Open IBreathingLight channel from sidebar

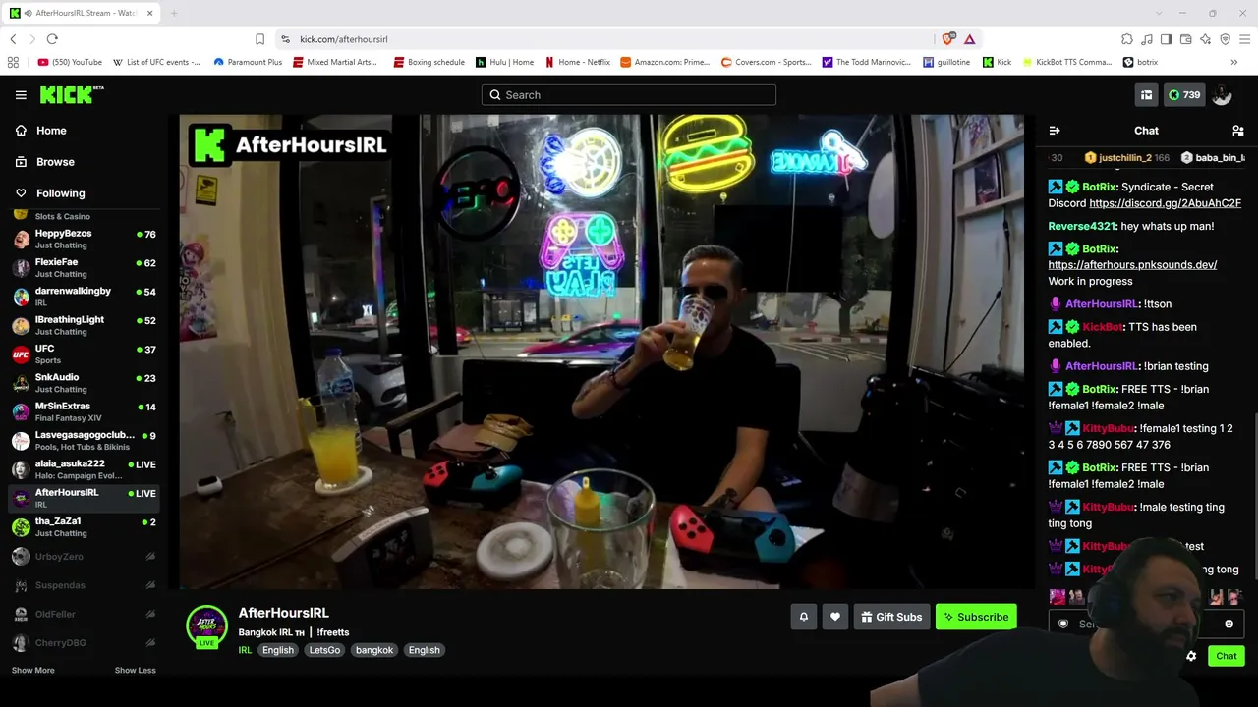(84, 325)
